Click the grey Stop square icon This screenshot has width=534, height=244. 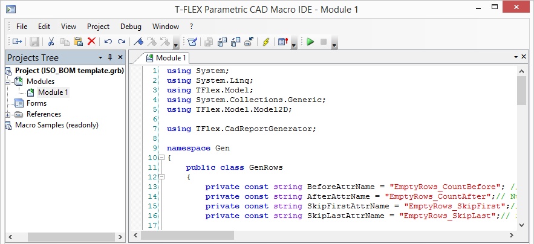(324, 42)
